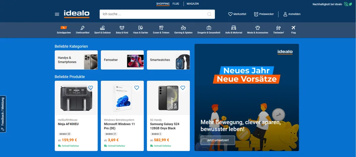Open Baby & Kind teddy icon
This screenshot has height=157, width=356.
122,28
